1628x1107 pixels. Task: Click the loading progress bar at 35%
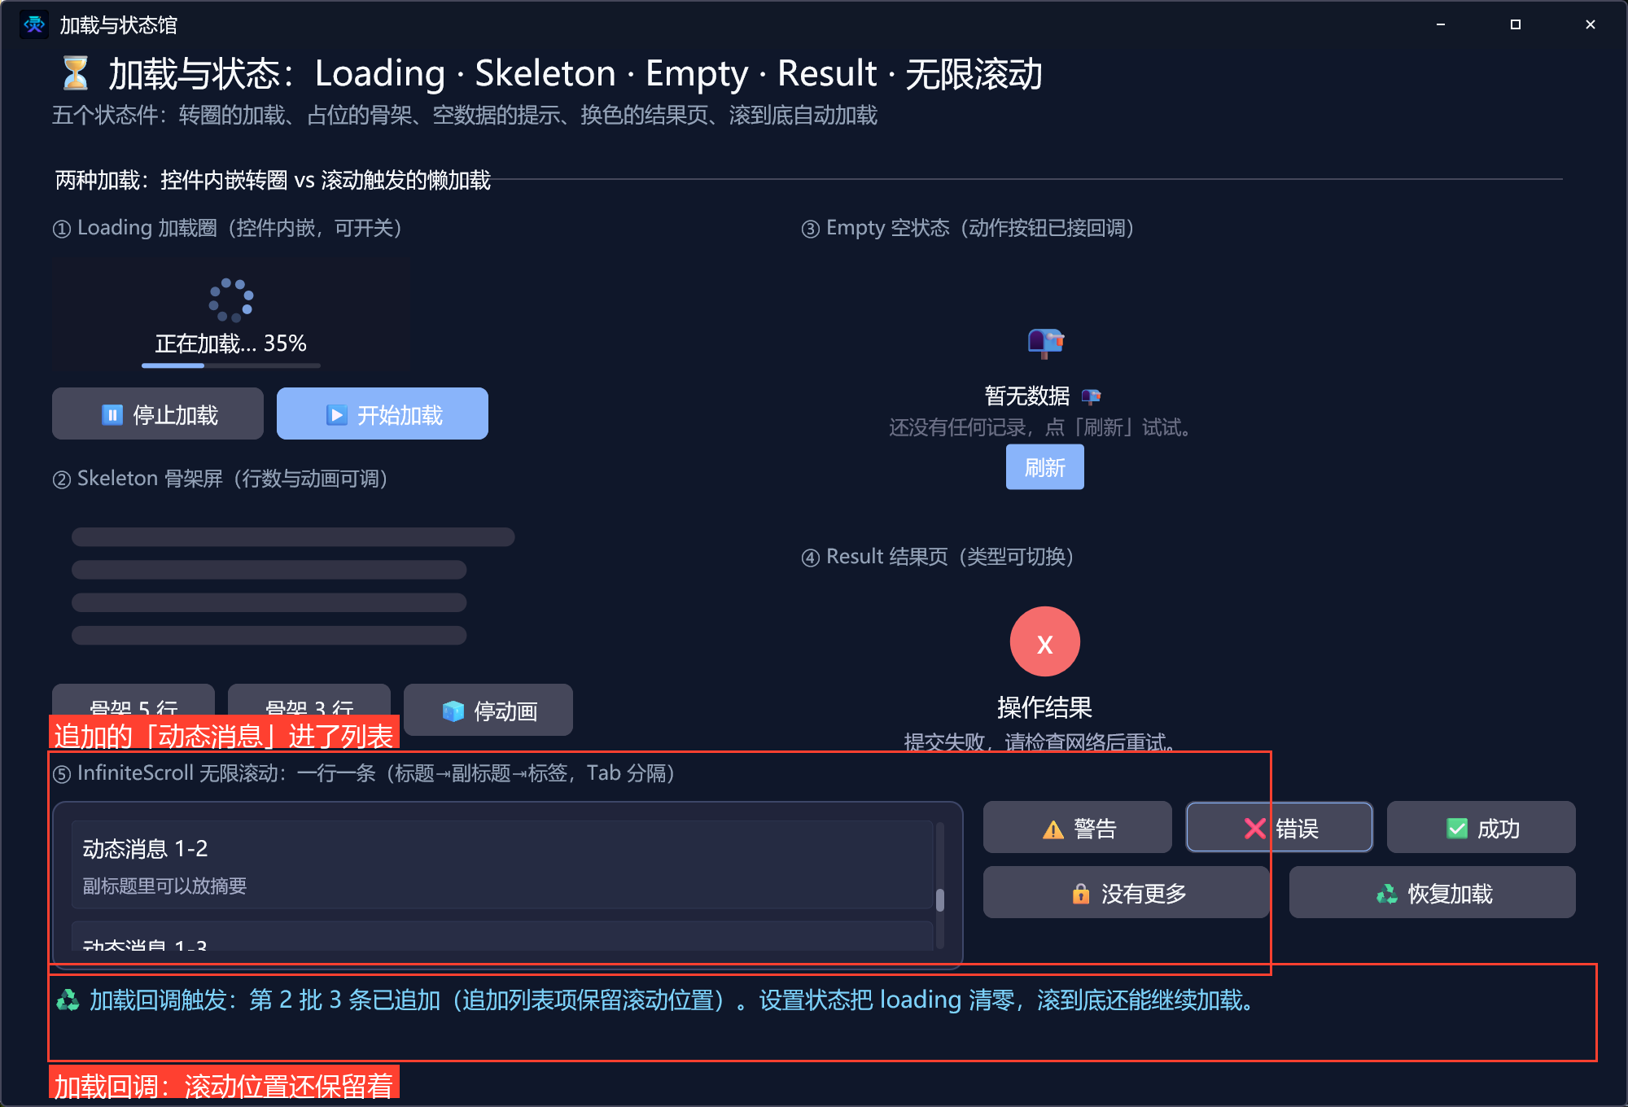(231, 365)
